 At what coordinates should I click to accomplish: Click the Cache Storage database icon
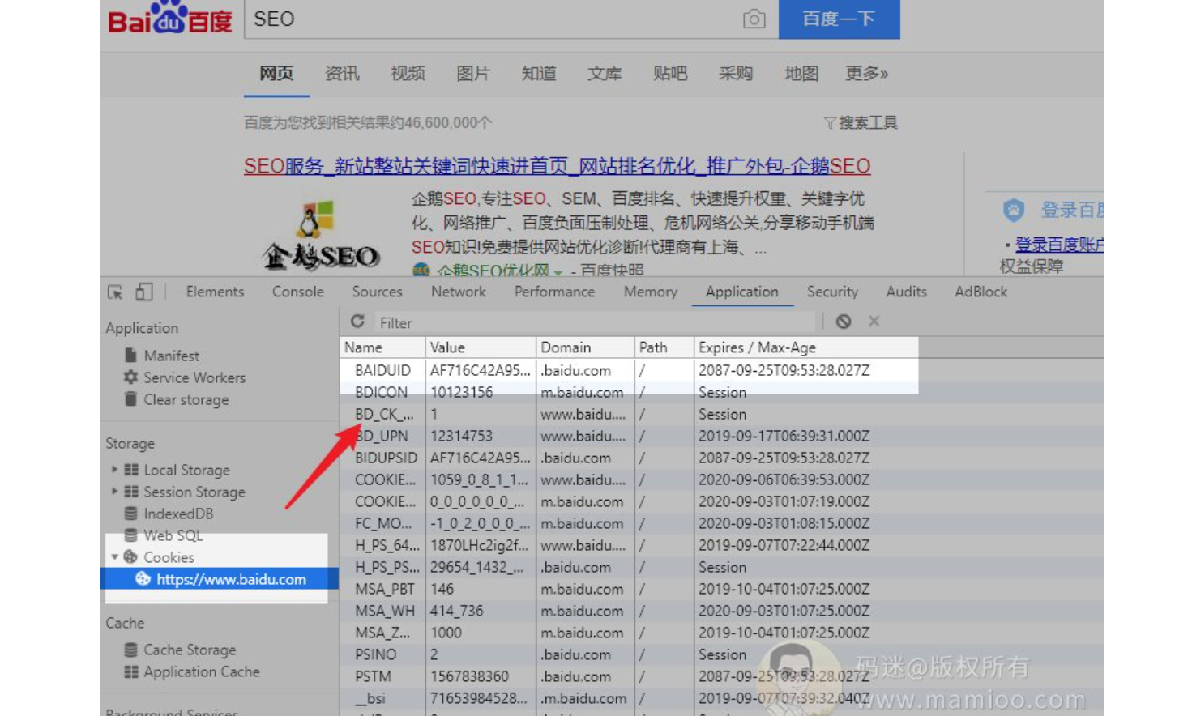[x=130, y=650]
